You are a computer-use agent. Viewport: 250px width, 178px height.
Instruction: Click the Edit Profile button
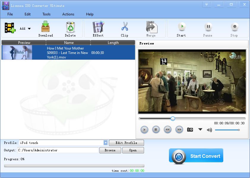click(126, 143)
